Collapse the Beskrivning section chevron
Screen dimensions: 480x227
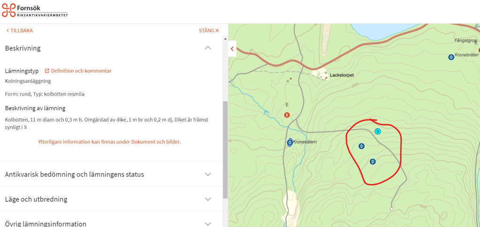208,48
